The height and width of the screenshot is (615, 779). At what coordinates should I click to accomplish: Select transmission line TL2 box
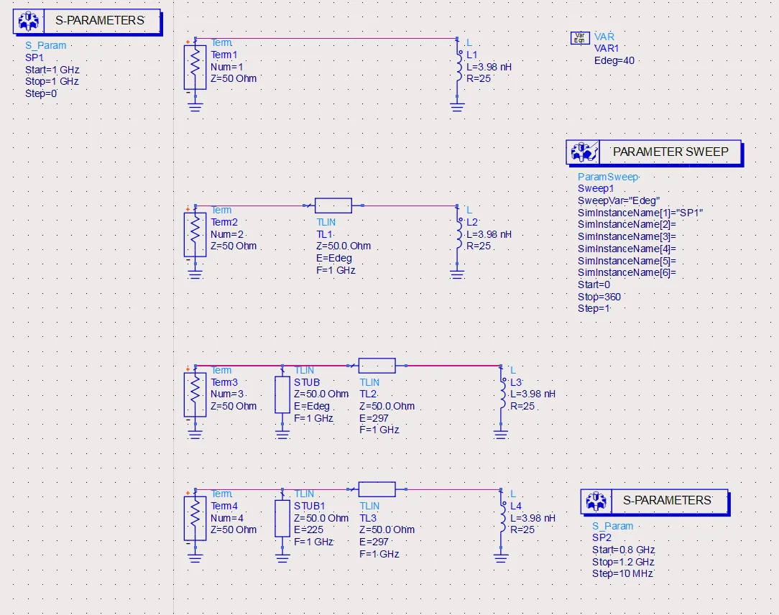(x=377, y=366)
